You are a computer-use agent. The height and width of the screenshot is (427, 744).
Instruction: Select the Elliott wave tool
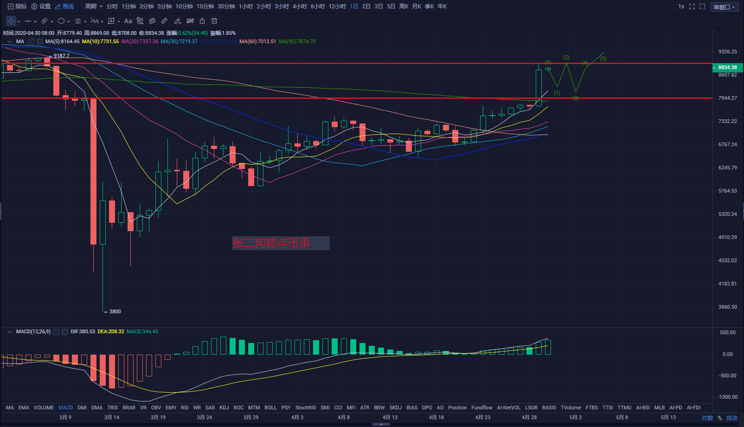pyautogui.click(x=95, y=21)
